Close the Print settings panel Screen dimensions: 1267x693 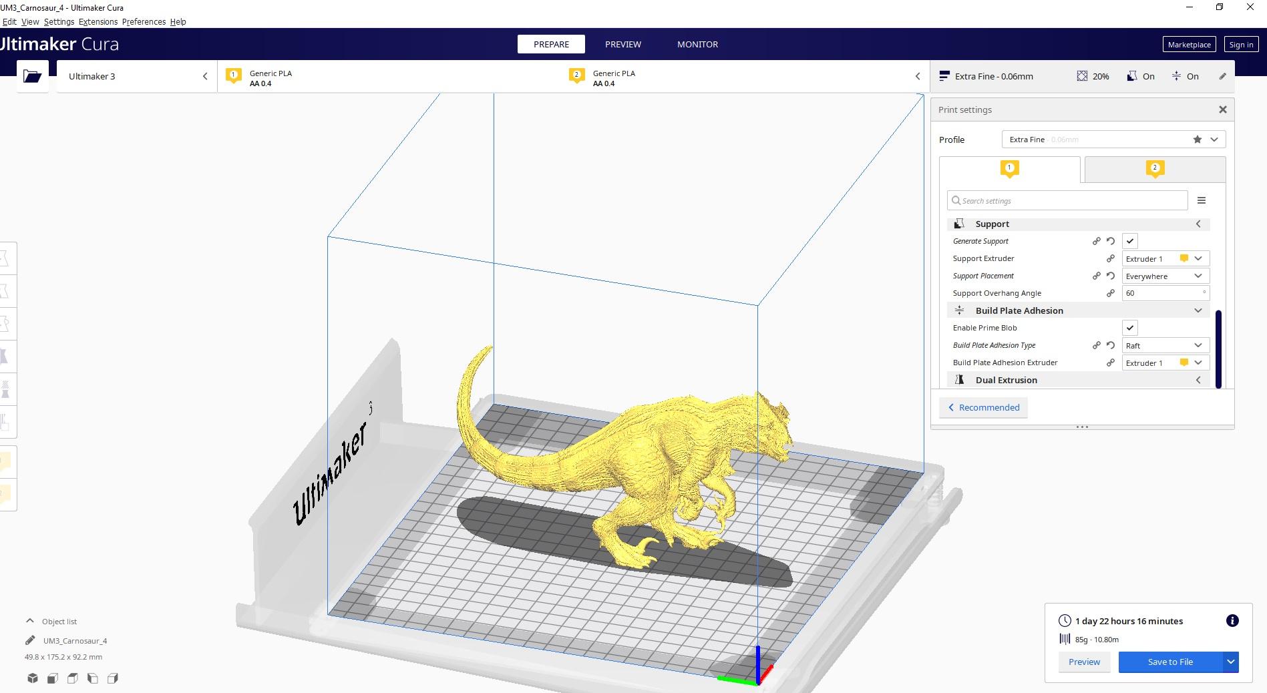[x=1223, y=109]
